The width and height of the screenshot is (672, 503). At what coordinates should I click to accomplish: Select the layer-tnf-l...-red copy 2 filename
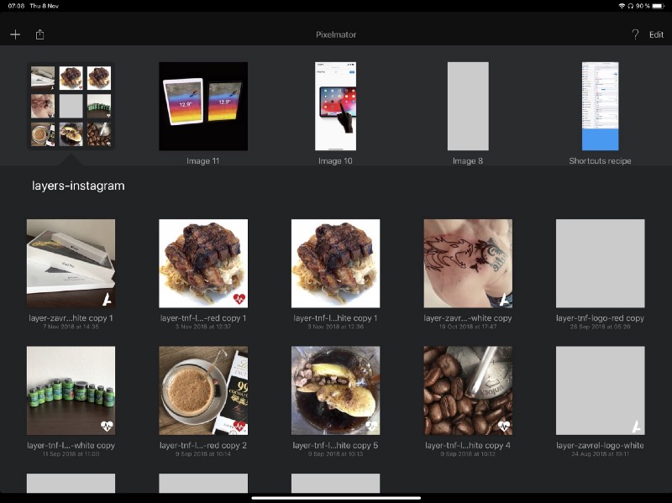coord(203,446)
